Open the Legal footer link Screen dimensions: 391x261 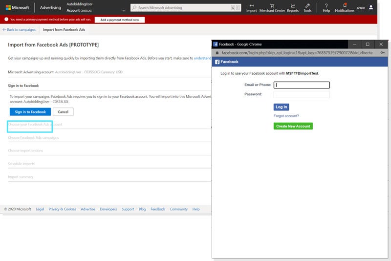(x=40, y=209)
